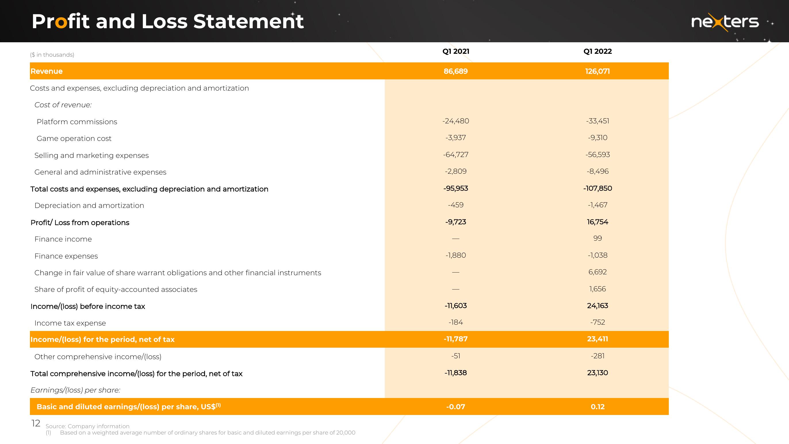Click 'Earnings/(loss) per share:' label
Screen dimensions: 789x444
(75, 391)
